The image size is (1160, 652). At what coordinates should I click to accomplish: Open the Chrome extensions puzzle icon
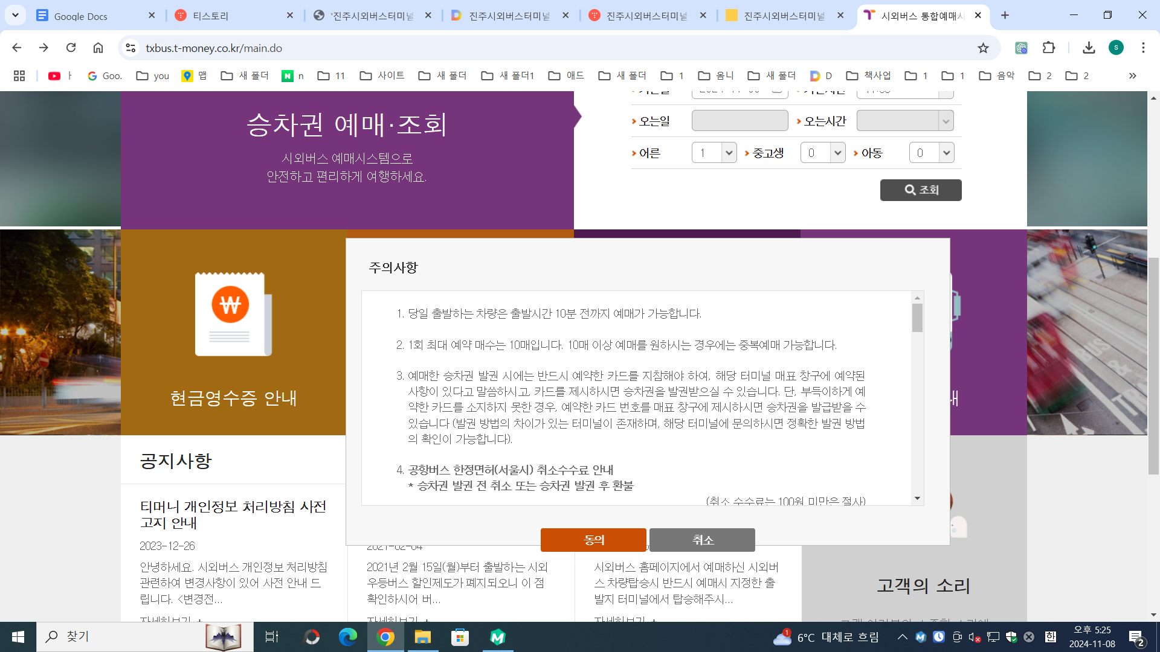pyautogui.click(x=1049, y=48)
